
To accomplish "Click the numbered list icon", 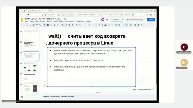I will tap(131, 25).
